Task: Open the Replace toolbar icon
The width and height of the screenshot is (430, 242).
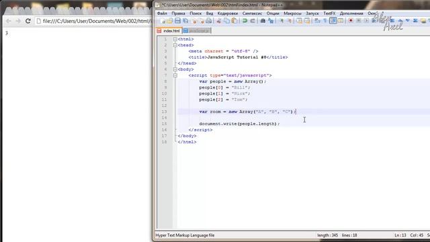Action: [271, 21]
